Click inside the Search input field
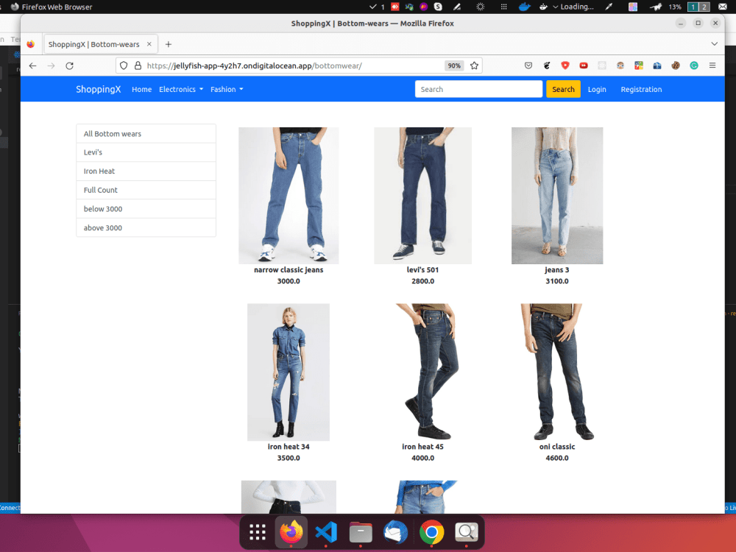The width and height of the screenshot is (736, 552). (478, 89)
